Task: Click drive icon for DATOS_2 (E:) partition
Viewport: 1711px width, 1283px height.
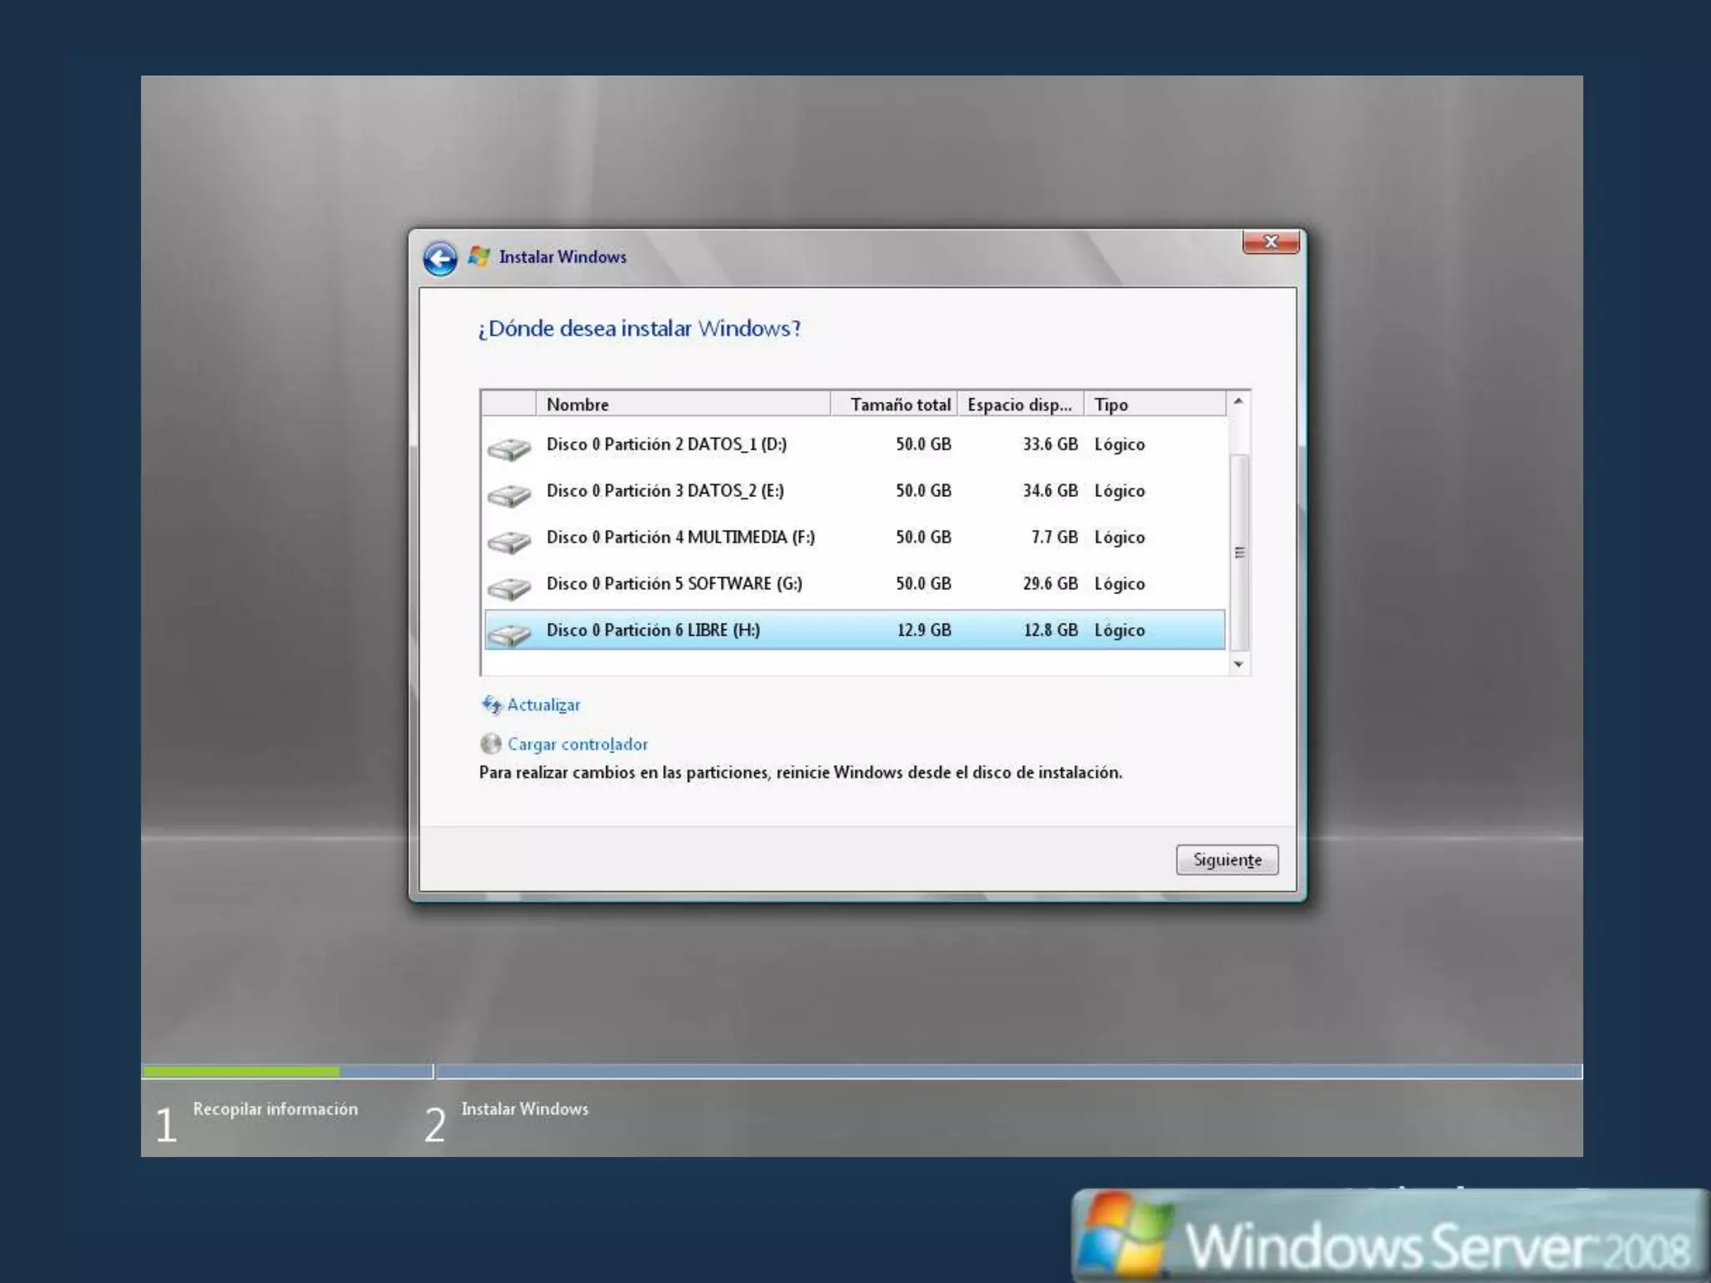Action: click(509, 495)
